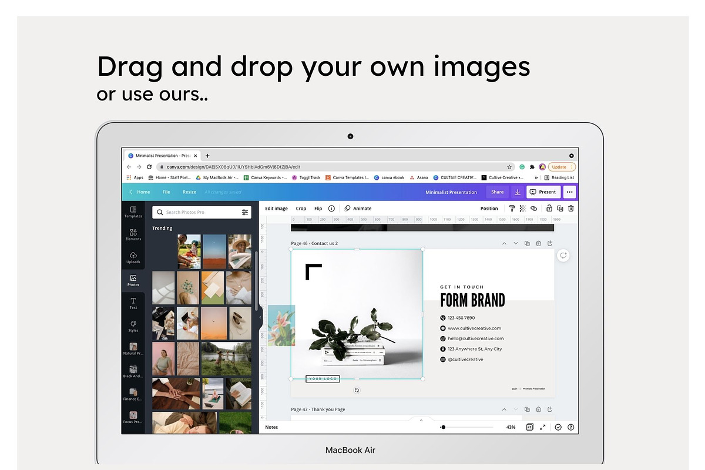Click the checkmark circle in bottom bar

point(558,427)
